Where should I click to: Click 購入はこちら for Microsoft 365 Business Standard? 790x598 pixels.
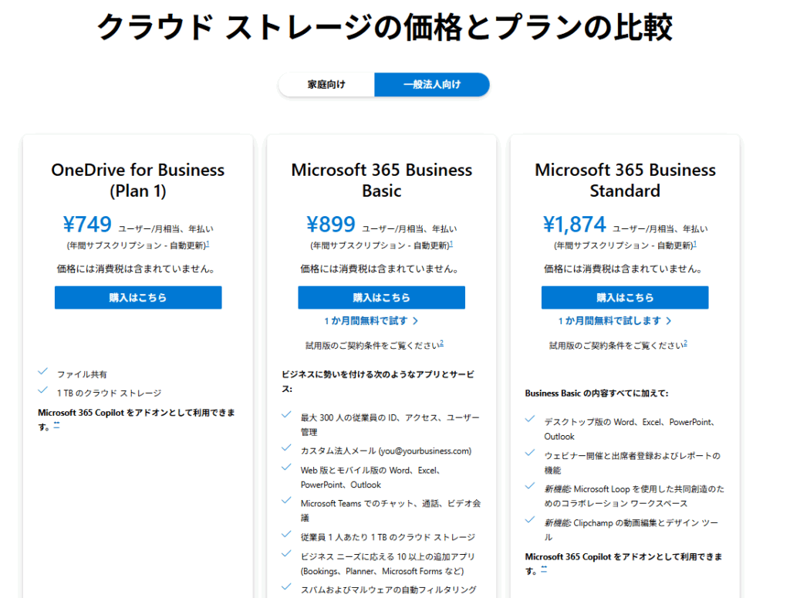(x=625, y=298)
